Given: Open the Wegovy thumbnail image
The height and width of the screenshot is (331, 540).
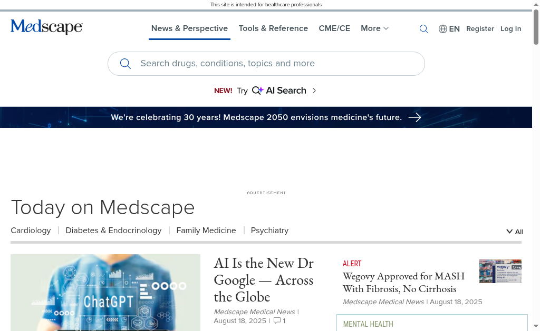Looking at the screenshot, I should coord(500,271).
